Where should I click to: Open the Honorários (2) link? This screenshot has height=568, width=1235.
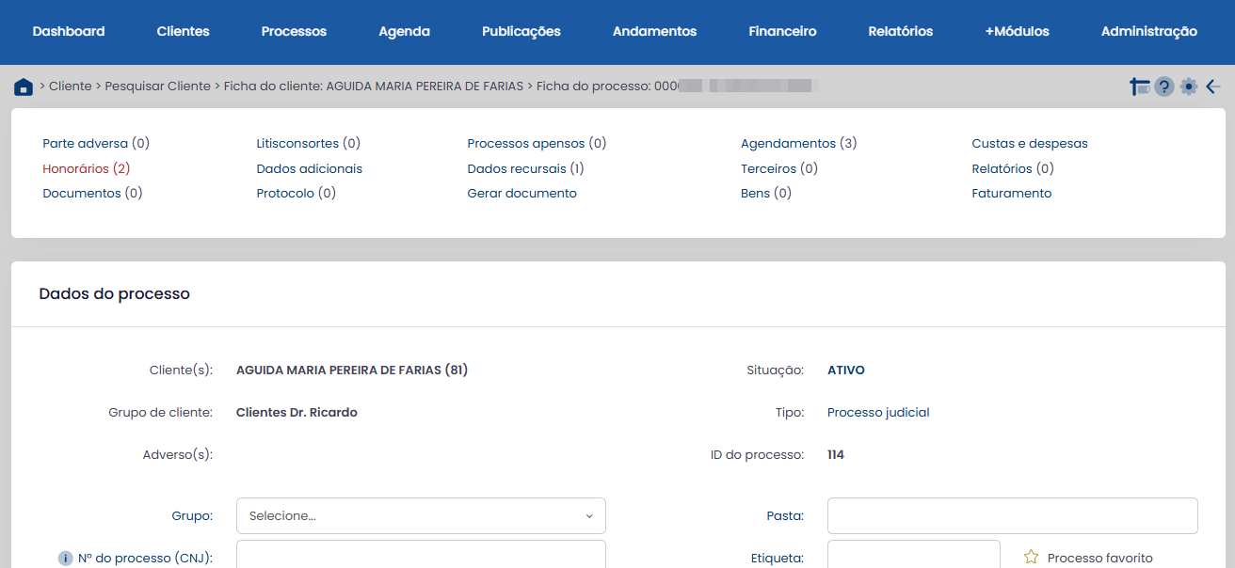(86, 169)
